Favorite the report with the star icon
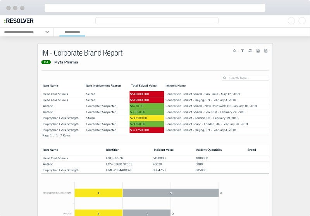The image size is (310, 216). pos(234,51)
